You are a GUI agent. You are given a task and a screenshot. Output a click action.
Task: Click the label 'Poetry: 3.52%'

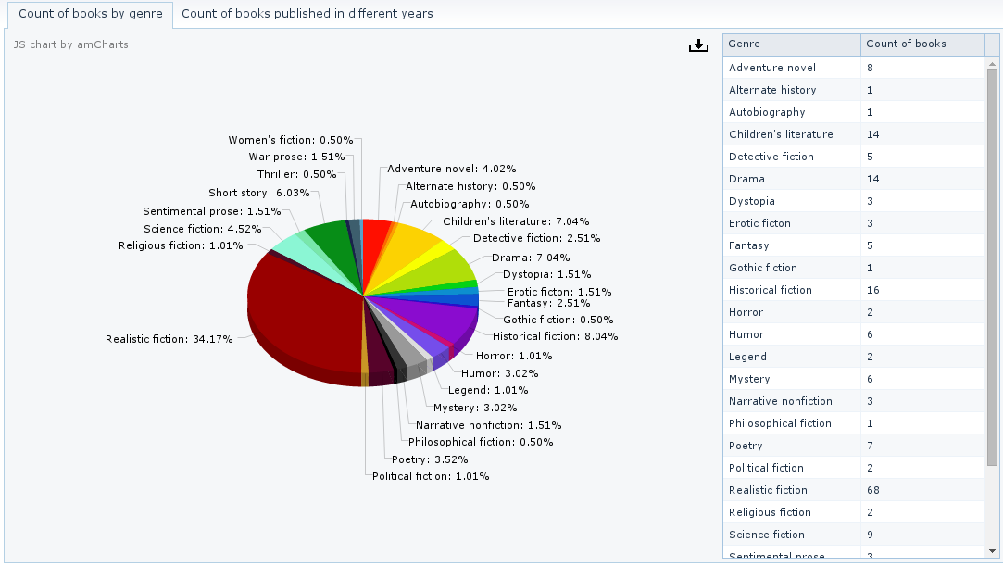430,459
